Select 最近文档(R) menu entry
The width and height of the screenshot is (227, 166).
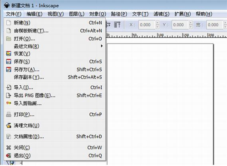(54, 46)
